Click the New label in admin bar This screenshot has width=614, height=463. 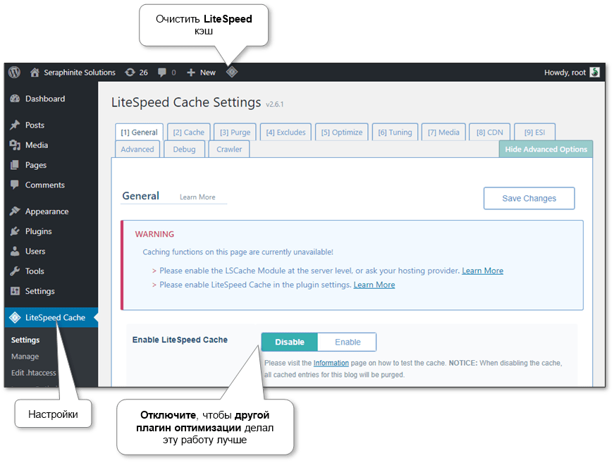[x=207, y=73]
